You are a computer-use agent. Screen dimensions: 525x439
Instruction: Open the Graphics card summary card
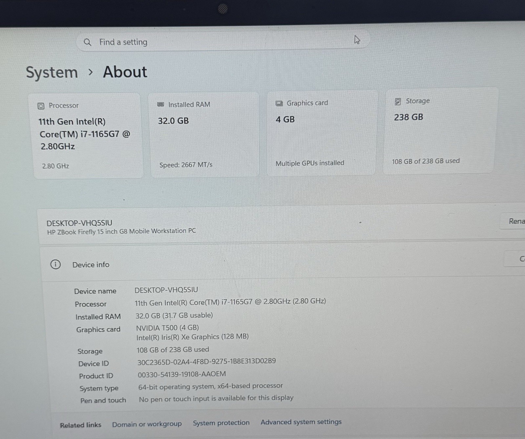point(322,133)
